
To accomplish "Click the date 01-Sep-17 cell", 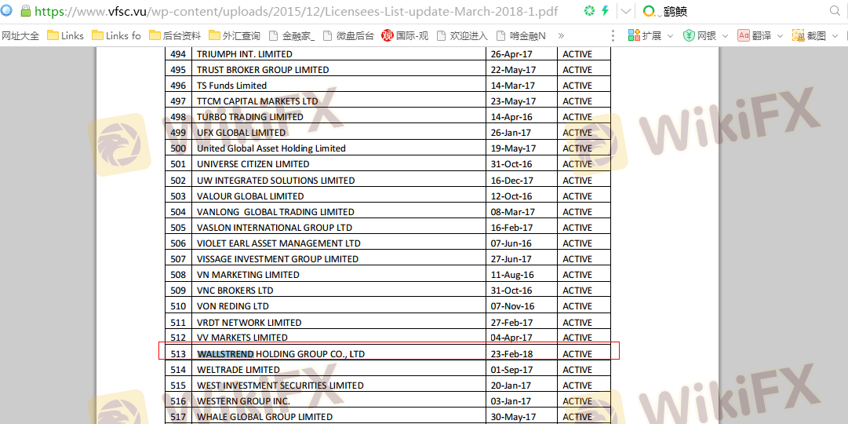I will coord(522,370).
